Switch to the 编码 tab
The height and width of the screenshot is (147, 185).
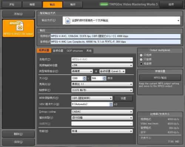click(x=73, y=4)
